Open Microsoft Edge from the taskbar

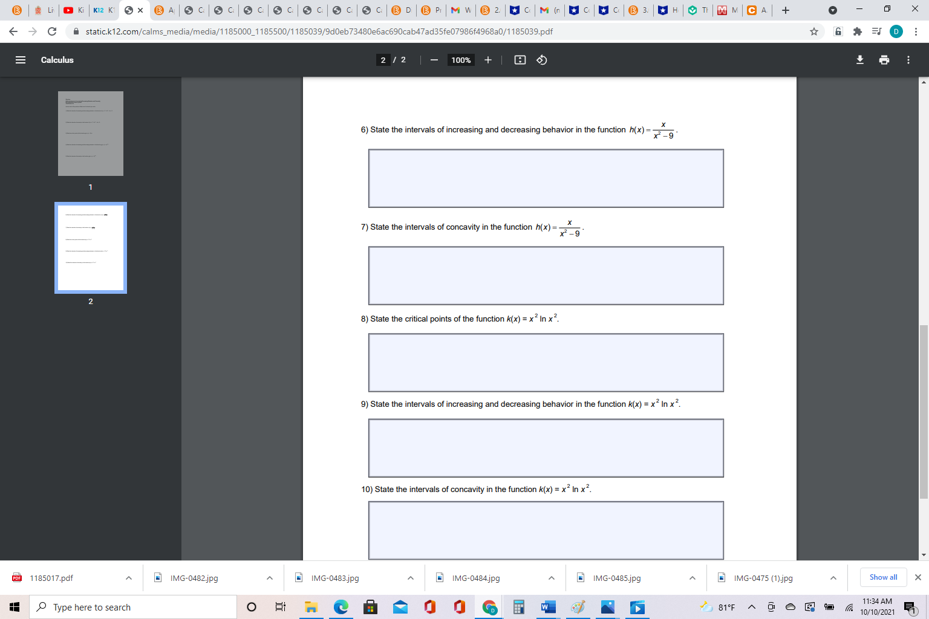point(341,607)
